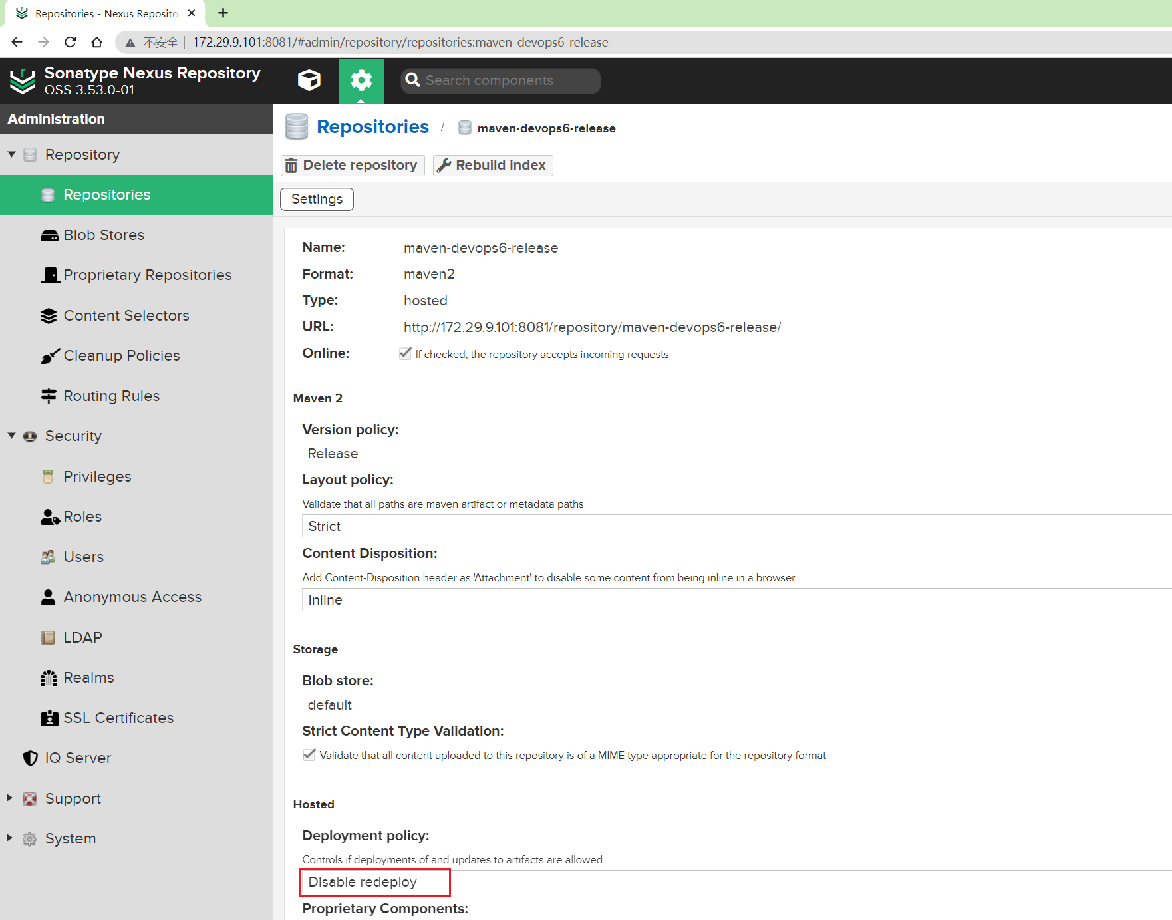Go back using browser back arrow

(x=17, y=42)
